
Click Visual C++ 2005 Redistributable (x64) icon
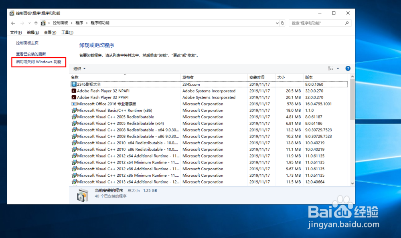[x=74, y=123]
